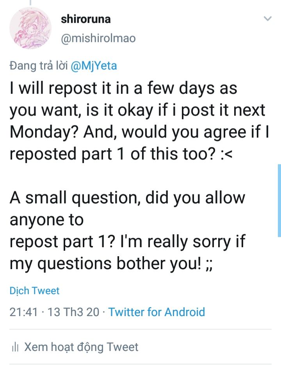Click the blue scroll indicator on right edge

pos(279,200)
